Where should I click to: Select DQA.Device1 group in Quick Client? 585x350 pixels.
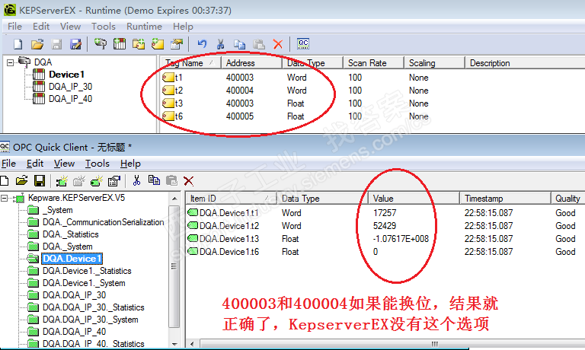(x=72, y=259)
